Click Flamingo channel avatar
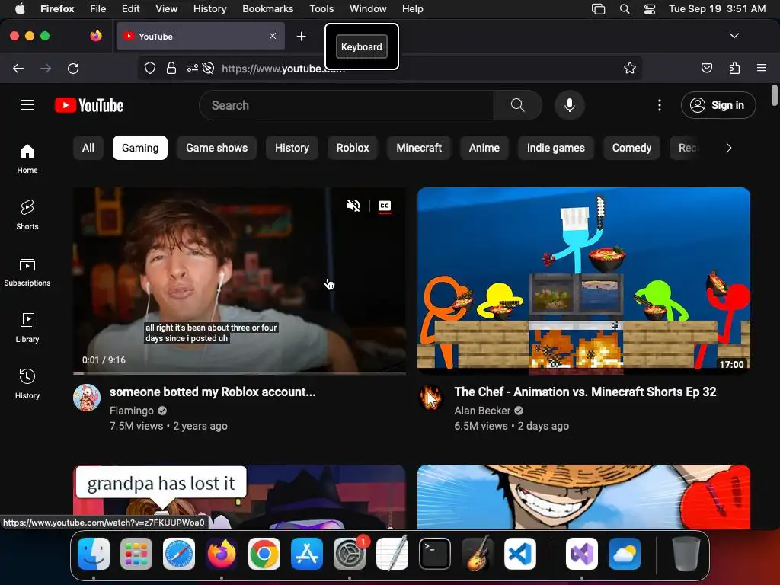This screenshot has width=780, height=585. click(x=87, y=398)
